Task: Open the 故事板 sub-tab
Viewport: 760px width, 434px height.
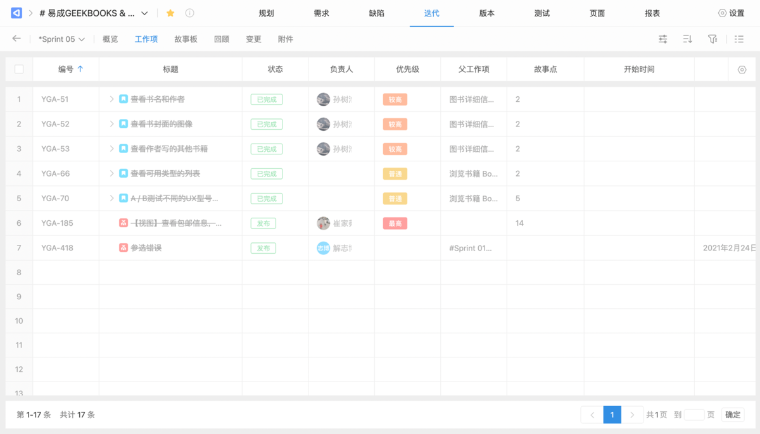Action: [x=186, y=39]
